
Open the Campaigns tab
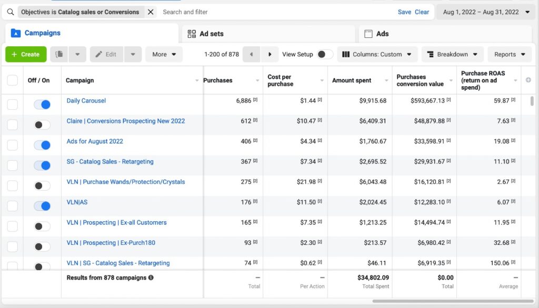pyautogui.click(x=42, y=33)
